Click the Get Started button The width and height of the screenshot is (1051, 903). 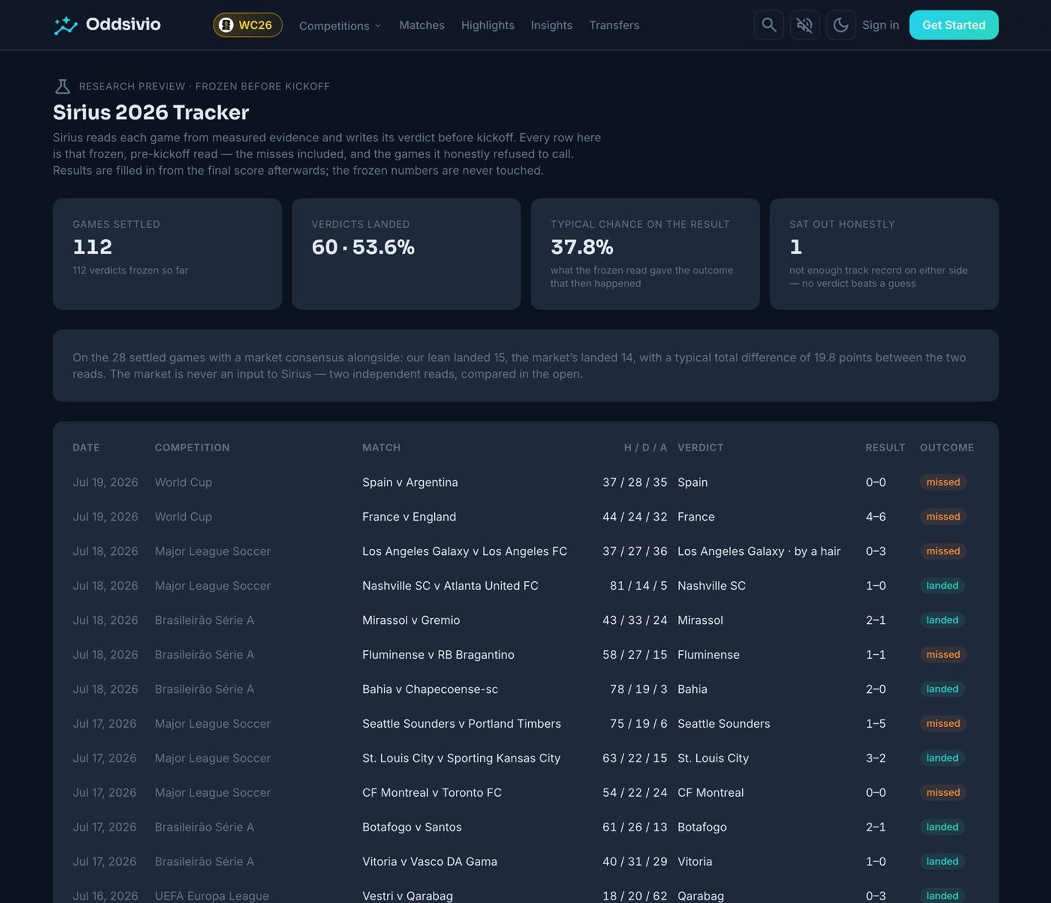click(x=954, y=25)
